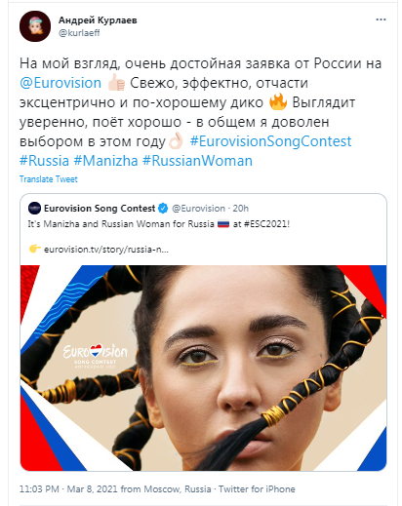Click Андрей Курлаев's profile avatar
402x506 pixels.
click(x=35, y=26)
